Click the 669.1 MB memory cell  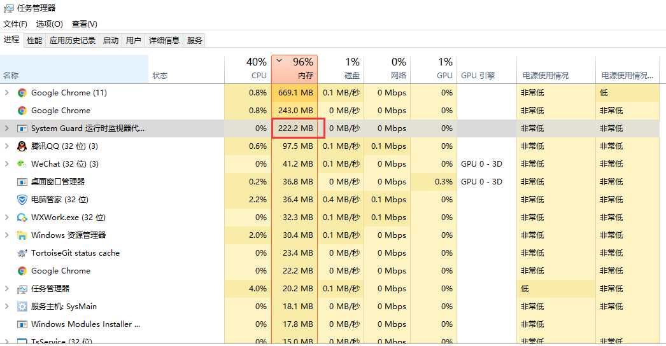pos(294,93)
